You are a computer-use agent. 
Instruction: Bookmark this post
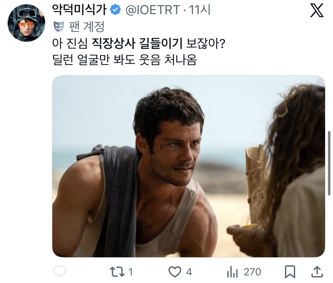click(290, 272)
